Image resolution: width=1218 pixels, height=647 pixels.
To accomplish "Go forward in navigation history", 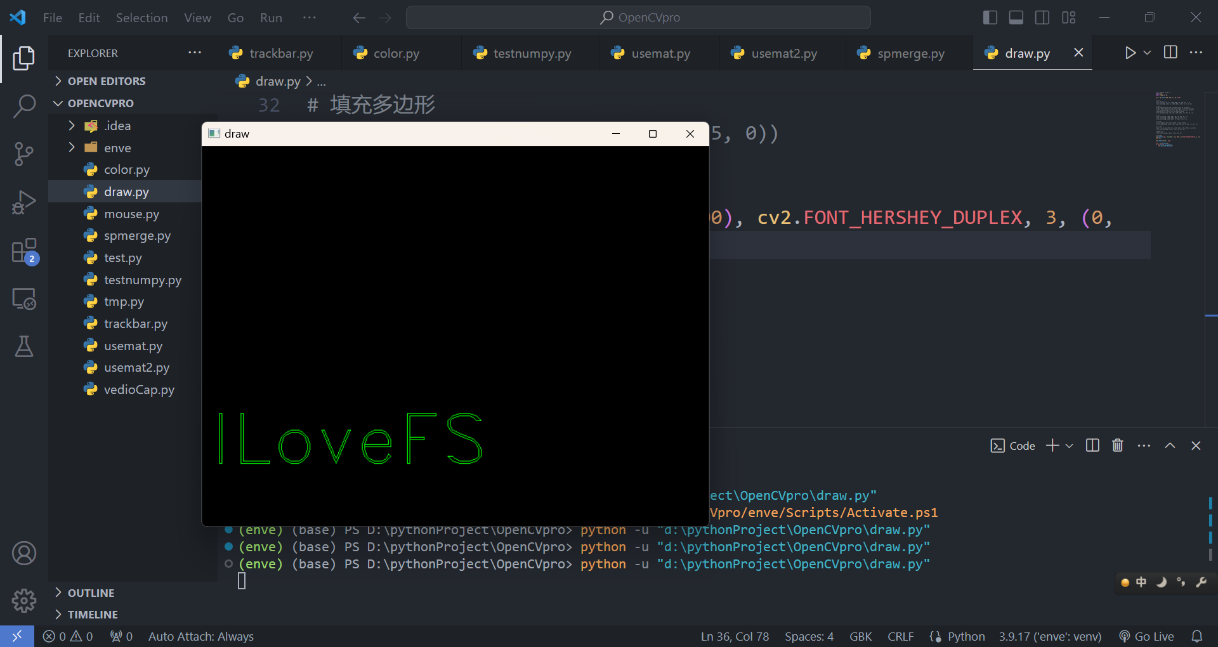I will pyautogui.click(x=385, y=18).
